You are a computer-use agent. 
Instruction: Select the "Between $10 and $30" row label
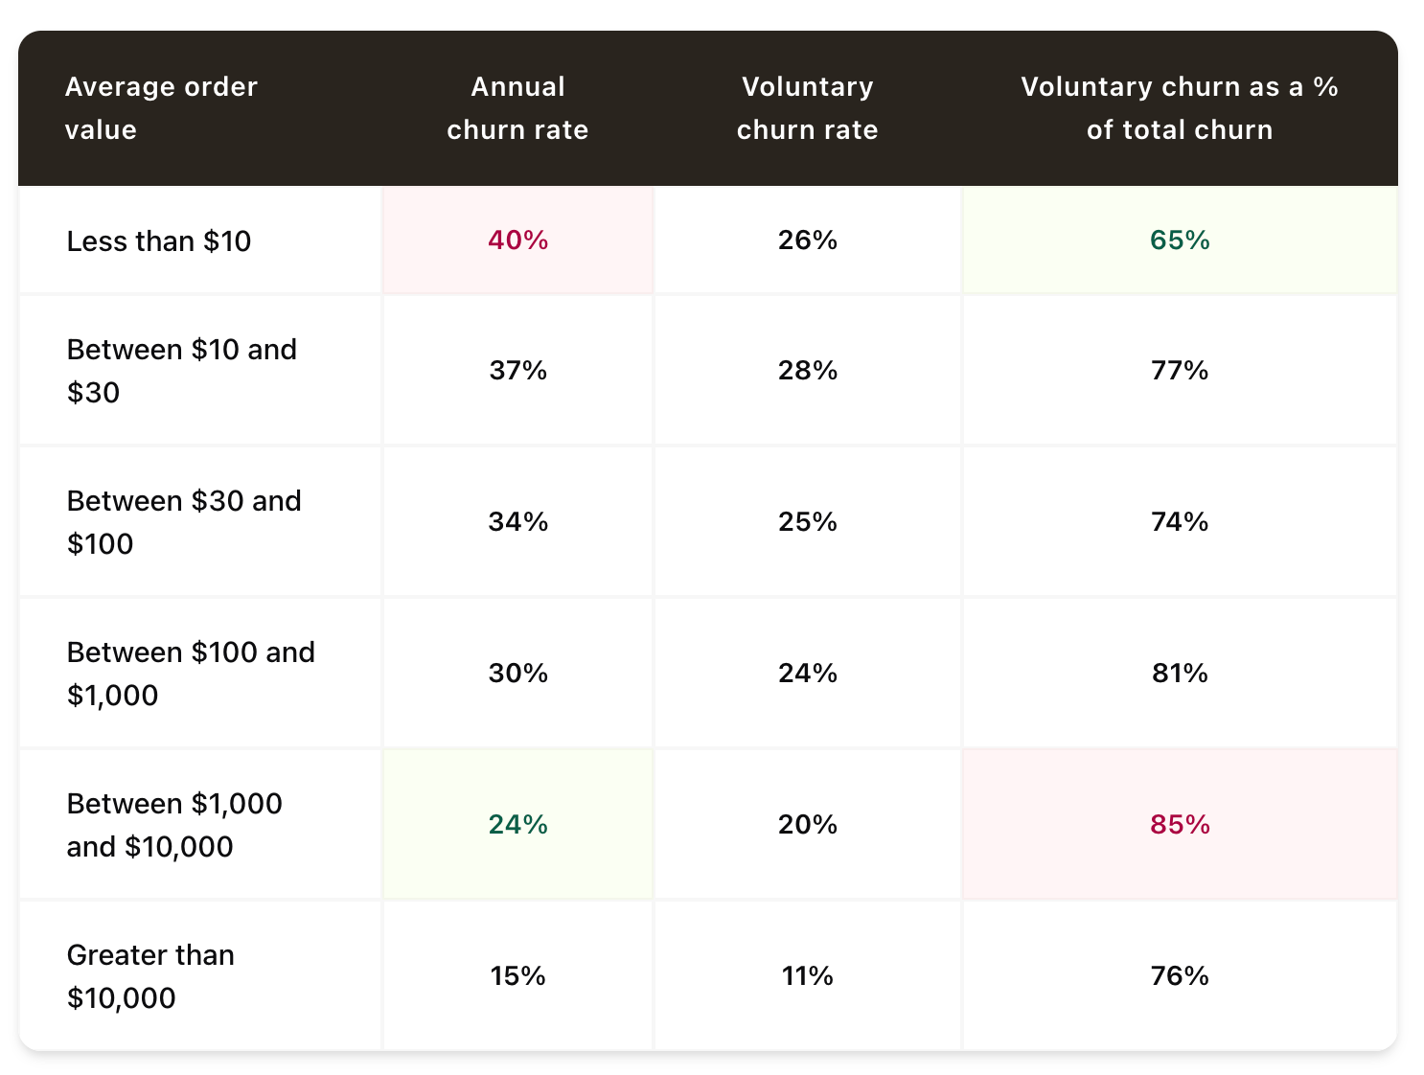point(181,371)
